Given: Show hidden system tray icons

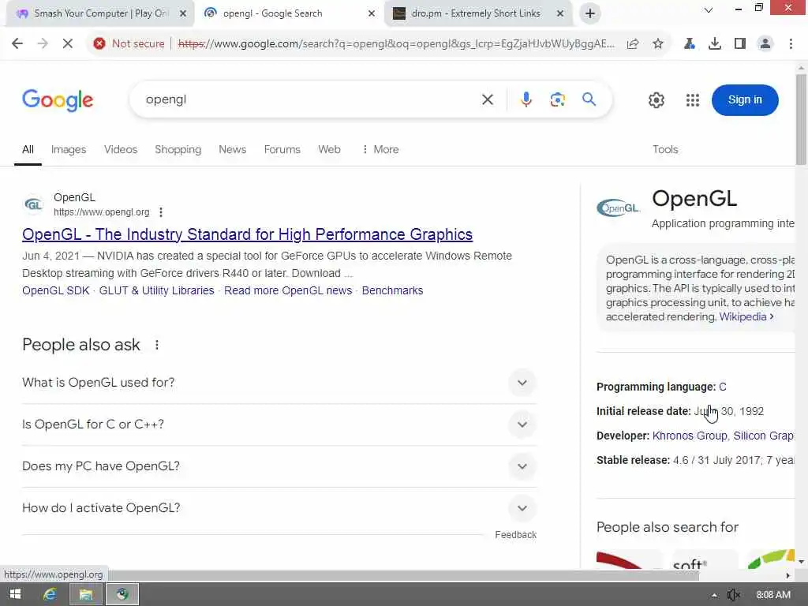Looking at the screenshot, I should pyautogui.click(x=714, y=595).
